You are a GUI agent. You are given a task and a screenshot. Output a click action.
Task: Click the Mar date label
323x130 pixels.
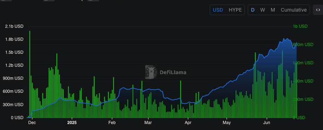point(148,123)
